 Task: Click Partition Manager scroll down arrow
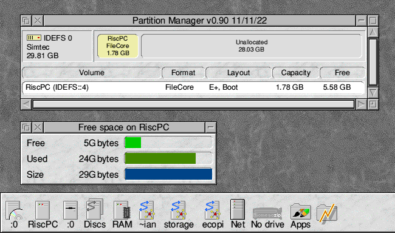(x=373, y=93)
